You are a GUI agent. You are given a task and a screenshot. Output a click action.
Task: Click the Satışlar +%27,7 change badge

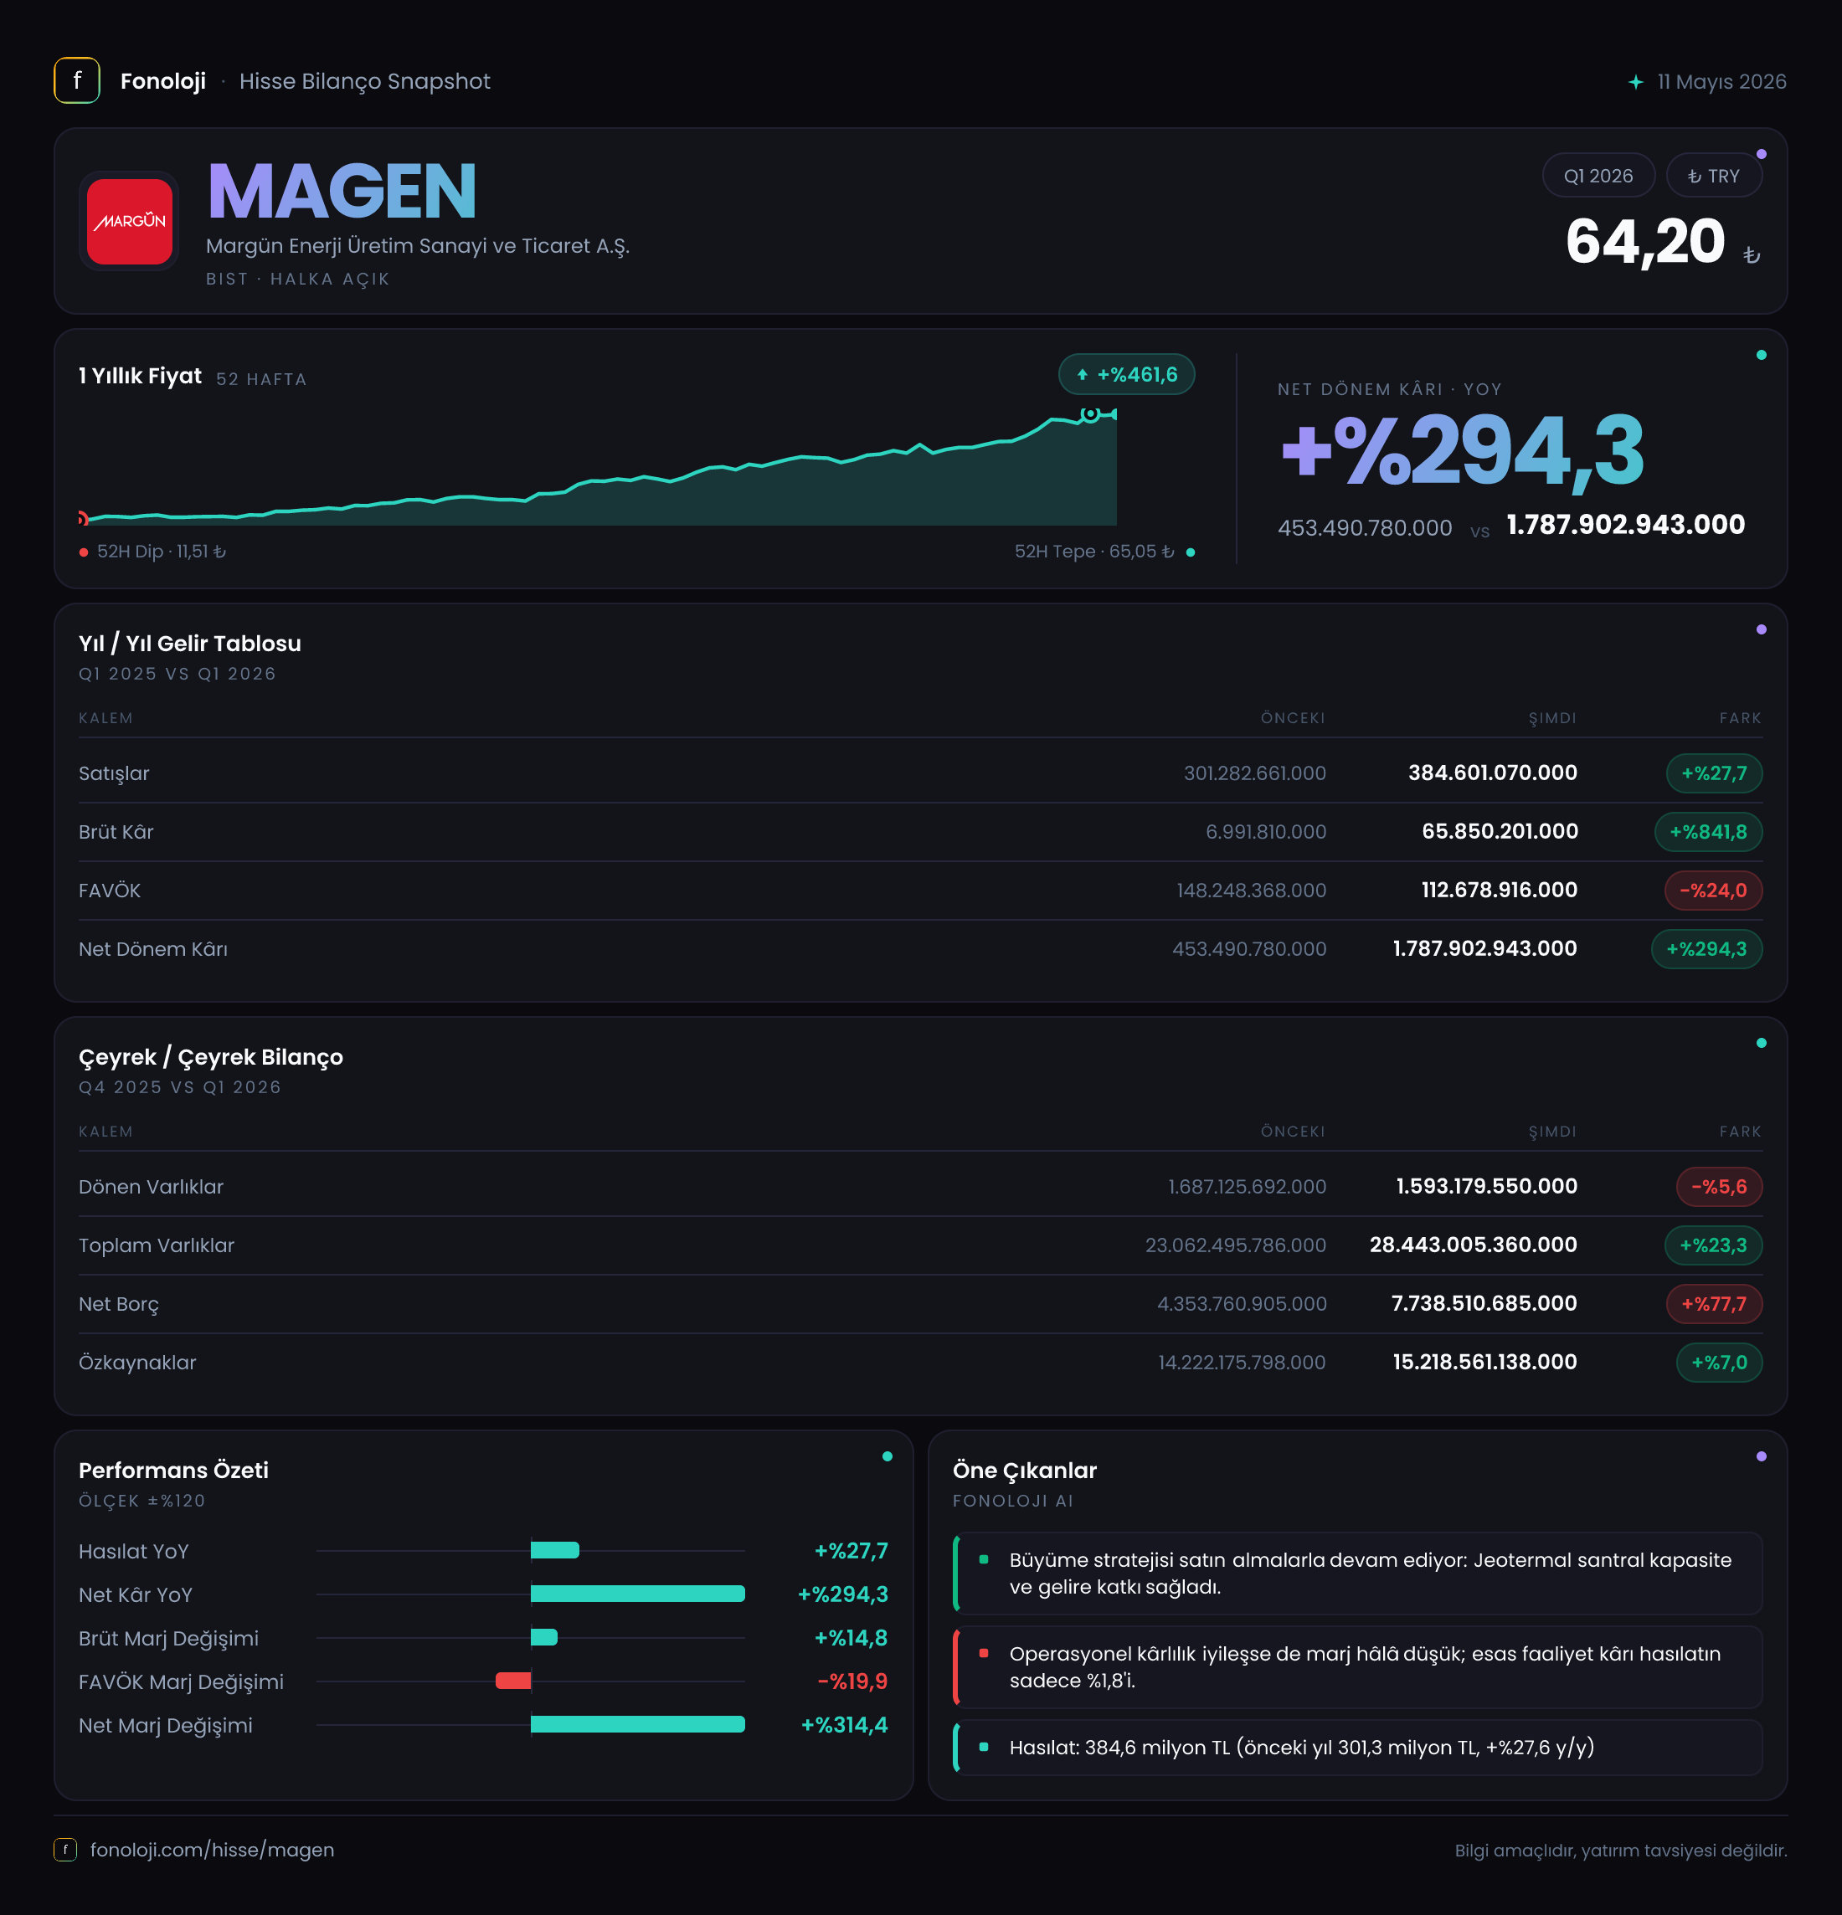pos(1714,773)
